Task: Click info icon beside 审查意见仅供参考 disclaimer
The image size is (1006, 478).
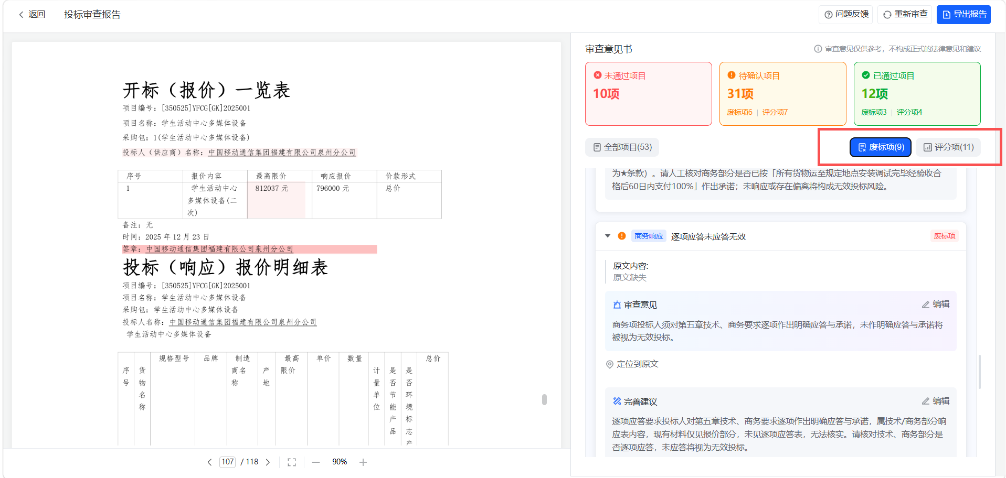Action: (818, 49)
